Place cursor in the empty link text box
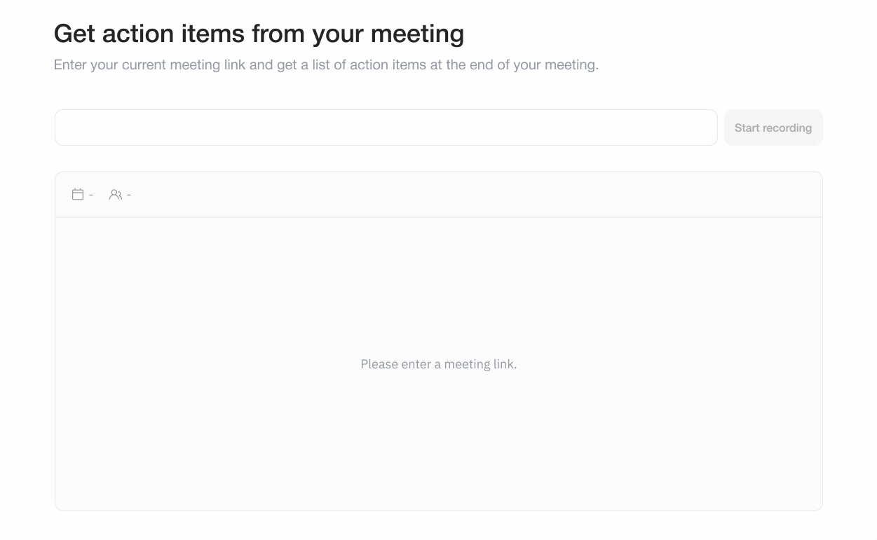Screen dimensions: 877x540 tap(386, 127)
